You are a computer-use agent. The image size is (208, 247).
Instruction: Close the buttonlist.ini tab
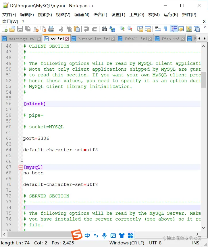(x=113, y=39)
